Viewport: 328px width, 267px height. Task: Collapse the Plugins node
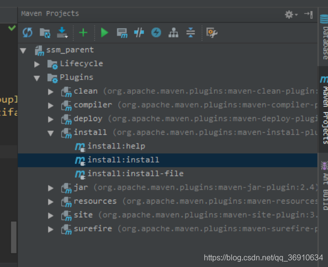click(37, 78)
